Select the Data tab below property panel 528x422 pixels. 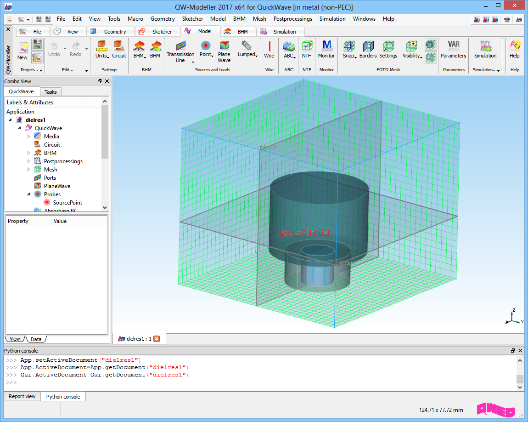tap(36, 339)
